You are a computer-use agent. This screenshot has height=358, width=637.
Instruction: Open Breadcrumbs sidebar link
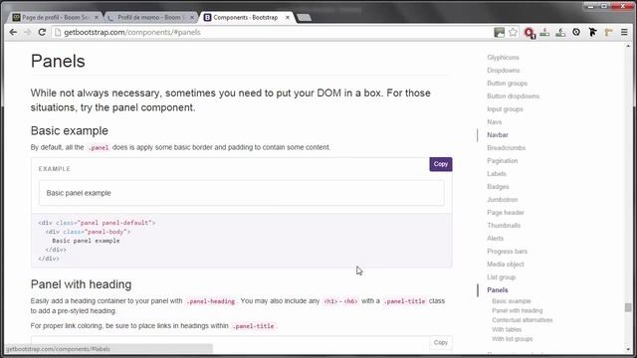507,148
